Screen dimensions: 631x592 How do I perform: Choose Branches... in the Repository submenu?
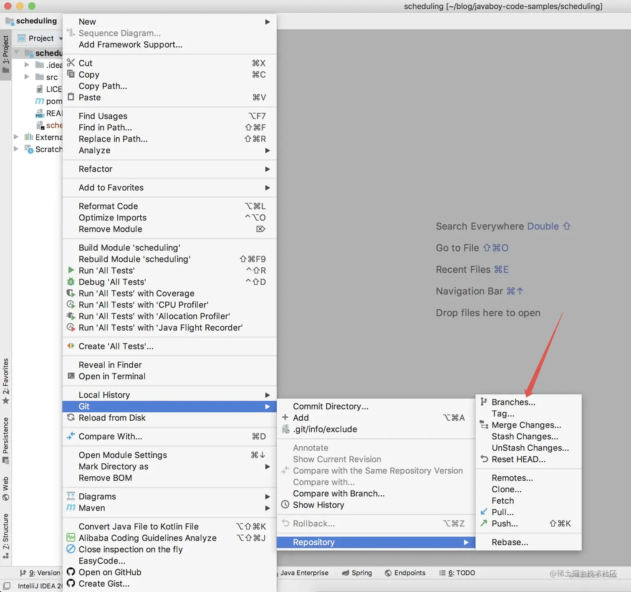click(528, 402)
